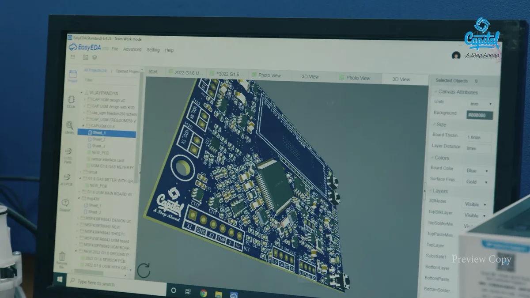Open the Setting menu

coord(153,50)
